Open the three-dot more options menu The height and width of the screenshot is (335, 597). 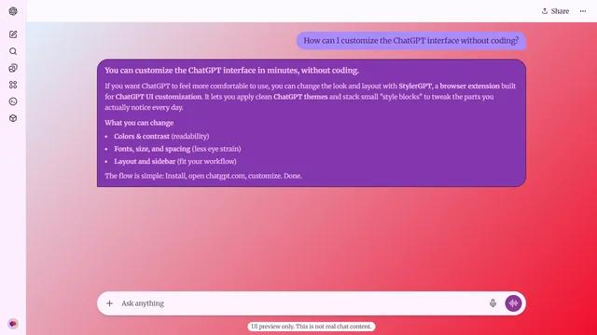[x=583, y=11]
